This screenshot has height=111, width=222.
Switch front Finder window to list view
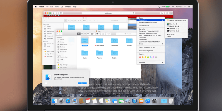[x=82, y=34]
